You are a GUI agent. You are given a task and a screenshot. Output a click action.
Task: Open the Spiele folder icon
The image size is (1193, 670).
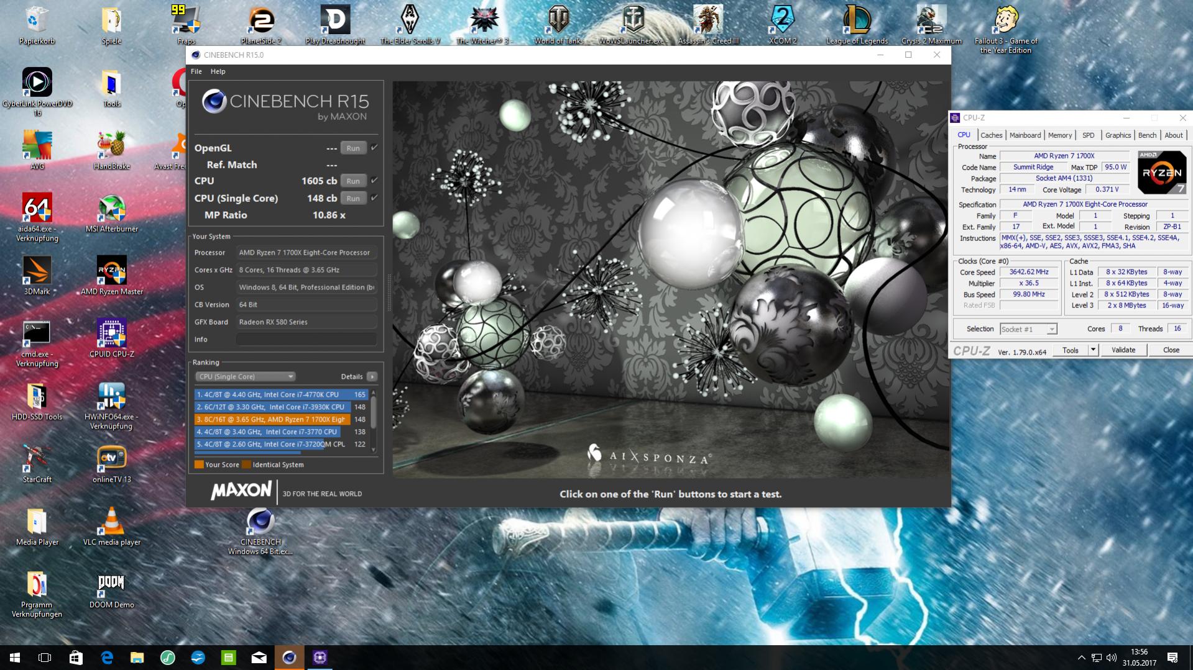tap(111, 25)
